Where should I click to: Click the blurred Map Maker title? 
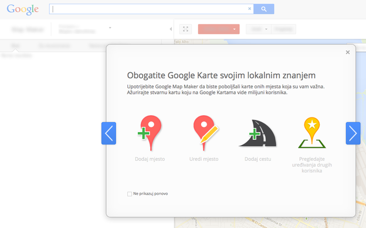click(28, 30)
